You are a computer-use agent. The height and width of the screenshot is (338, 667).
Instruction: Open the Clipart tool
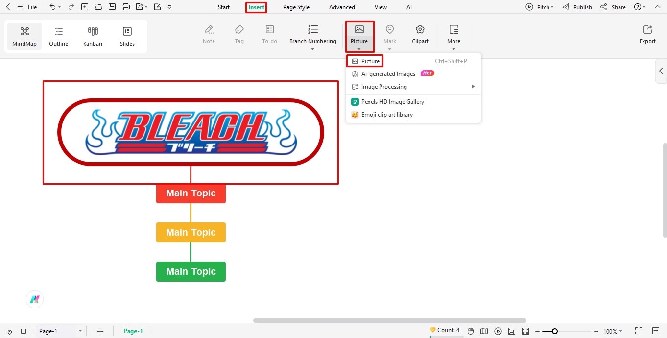(420, 34)
